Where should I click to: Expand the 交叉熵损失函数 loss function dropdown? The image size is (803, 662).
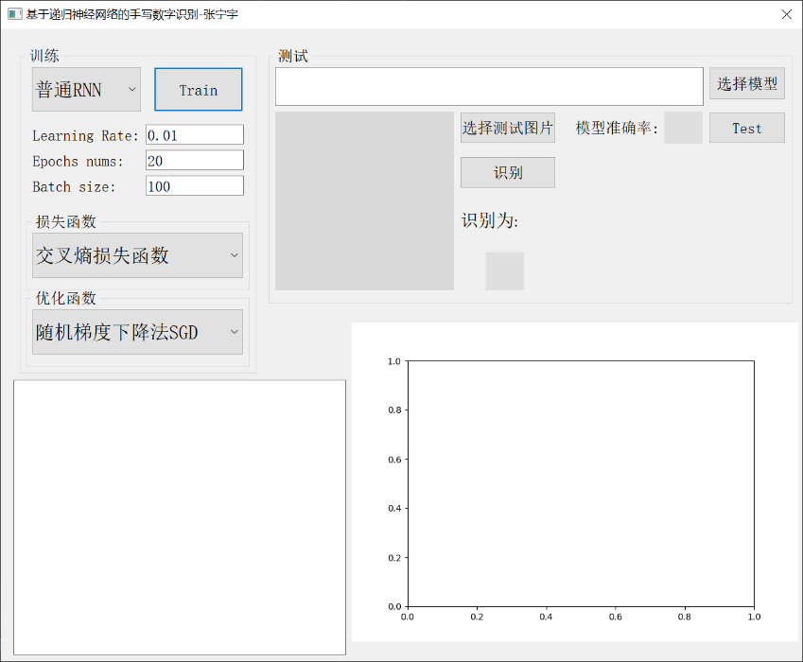pos(137,255)
